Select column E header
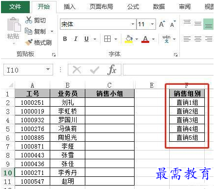Viewport: 215px width, 189px height. pos(152,85)
